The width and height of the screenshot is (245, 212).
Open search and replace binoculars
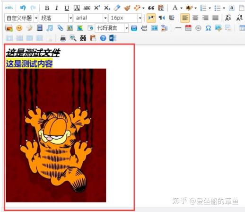pos(83,38)
